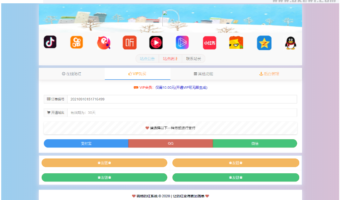The height and width of the screenshot is (200, 340).
Task: Open the left green 友链 link button
Action: click(x=104, y=177)
